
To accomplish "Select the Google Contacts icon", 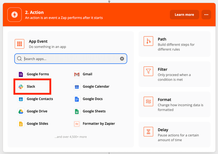I will pyautogui.click(x=21, y=99).
